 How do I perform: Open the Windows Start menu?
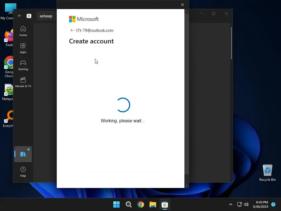coord(116,204)
